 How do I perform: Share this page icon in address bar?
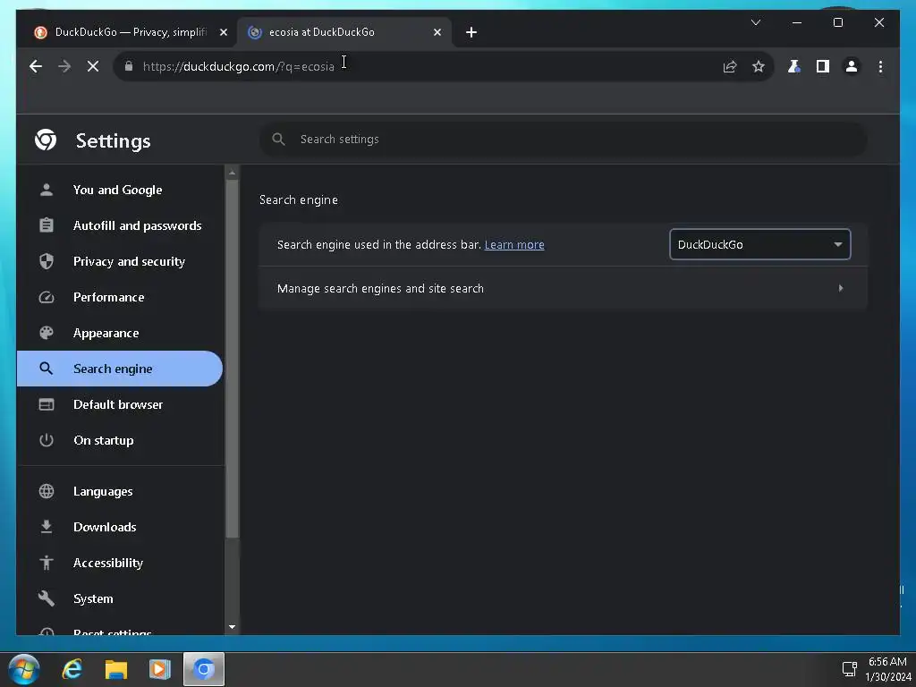[x=730, y=66]
